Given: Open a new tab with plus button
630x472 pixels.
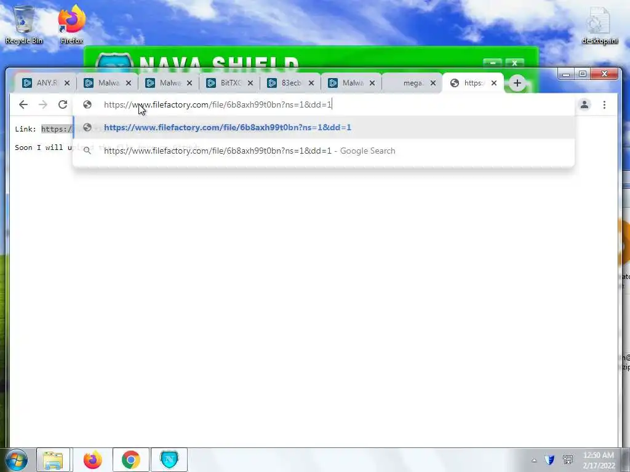Looking at the screenshot, I should tap(517, 83).
